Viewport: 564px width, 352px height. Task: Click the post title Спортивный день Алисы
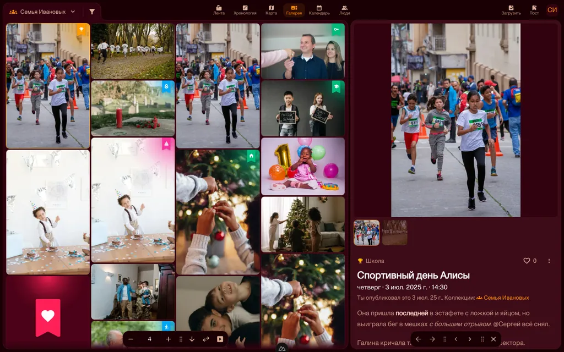point(413,276)
